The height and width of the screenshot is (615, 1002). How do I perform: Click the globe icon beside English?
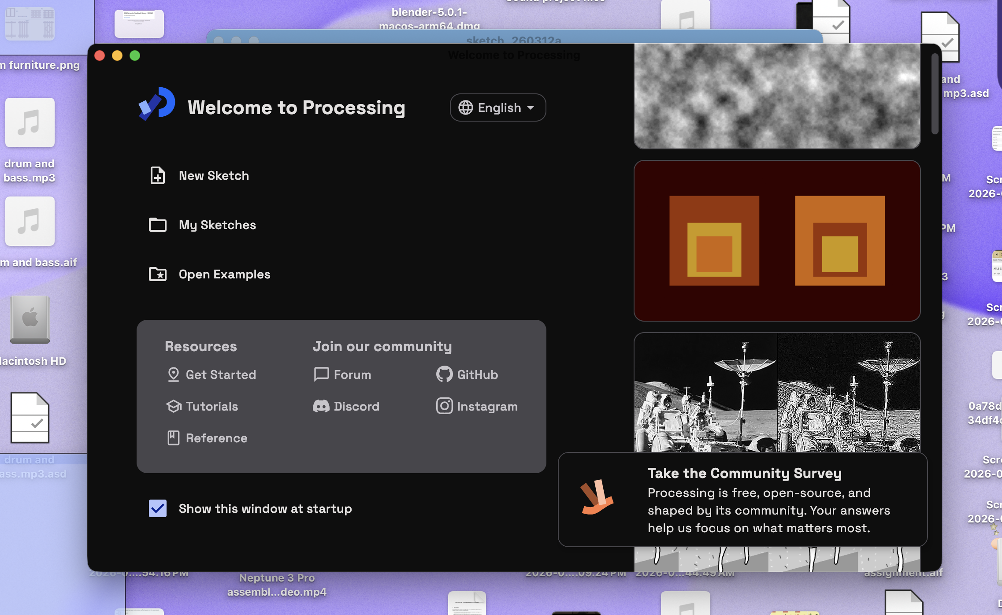(465, 107)
